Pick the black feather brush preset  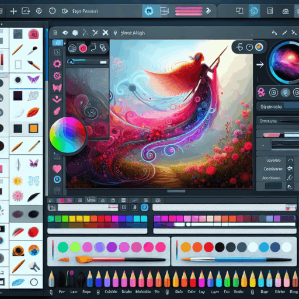click(34, 197)
